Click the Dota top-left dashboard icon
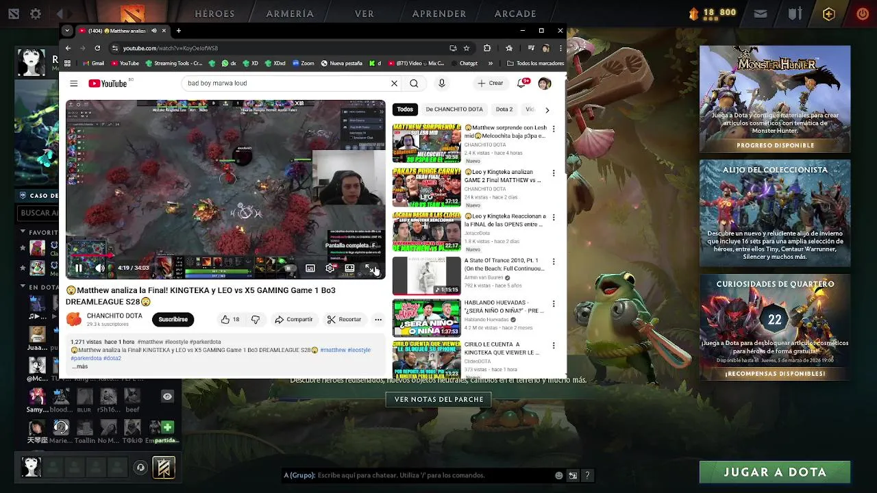877x493 pixels. (x=13, y=13)
